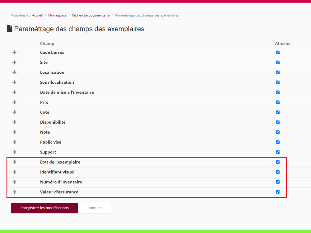Disable display of Note field

pyautogui.click(x=278, y=132)
